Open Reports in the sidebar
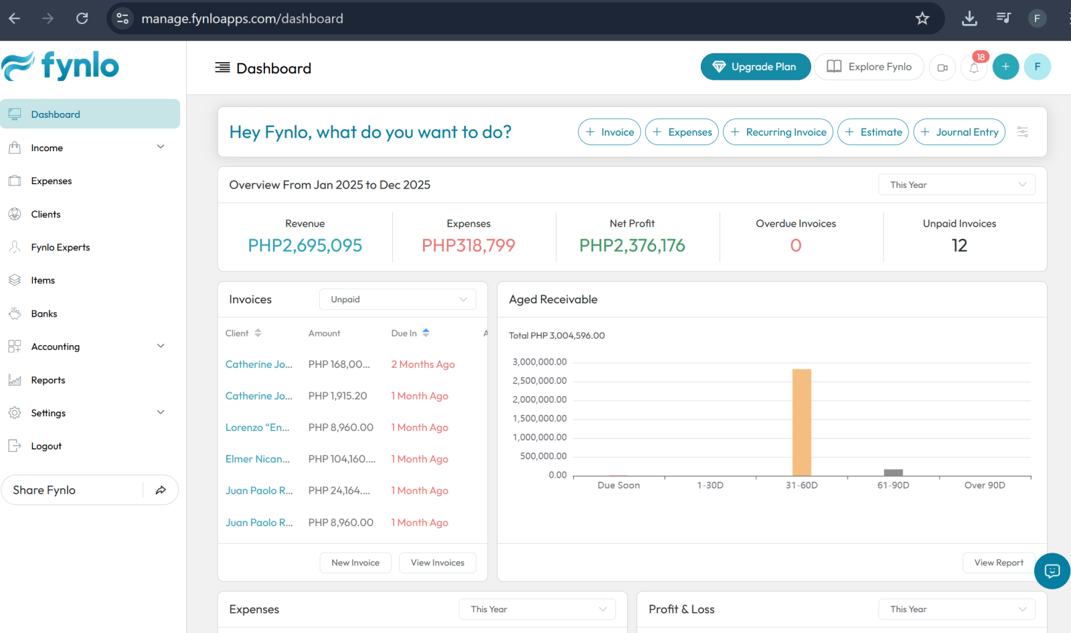This screenshot has width=1071, height=633. 90,380
